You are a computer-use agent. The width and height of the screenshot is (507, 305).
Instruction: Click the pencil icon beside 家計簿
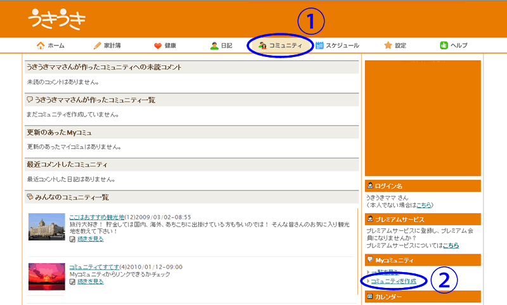pos(97,46)
